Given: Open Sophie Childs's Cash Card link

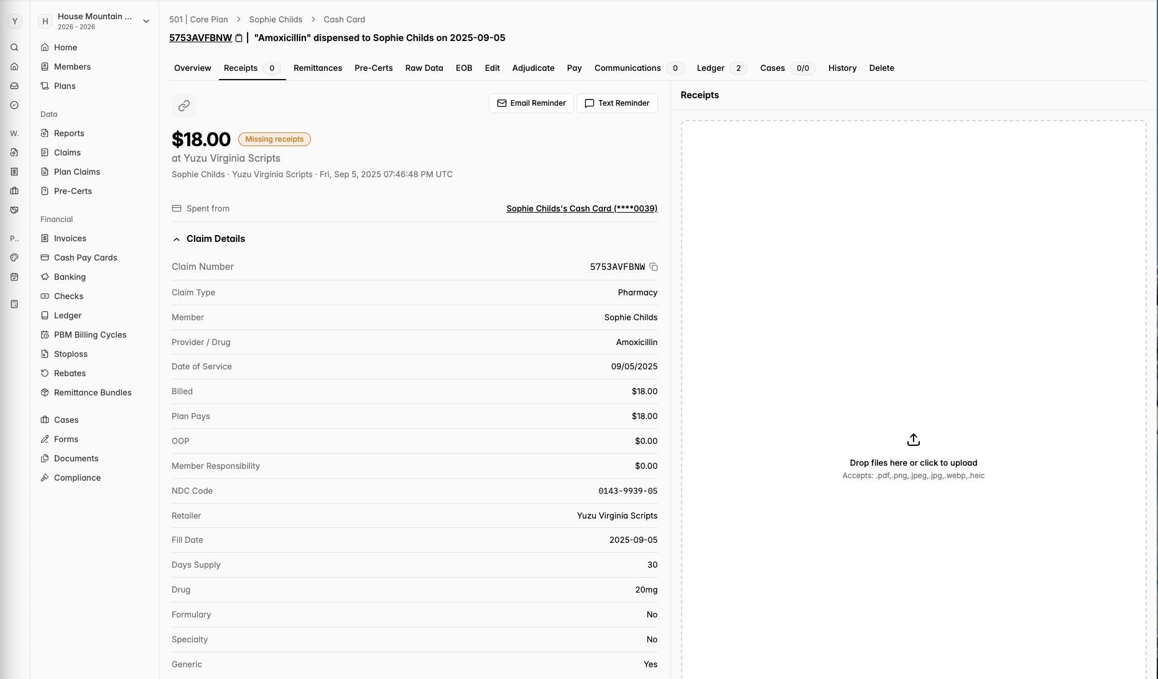Looking at the screenshot, I should click(581, 208).
